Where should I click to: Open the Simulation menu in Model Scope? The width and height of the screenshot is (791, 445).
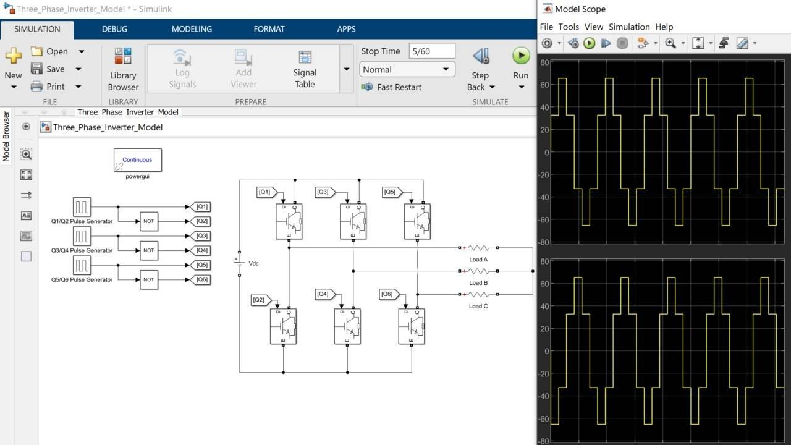click(x=629, y=27)
